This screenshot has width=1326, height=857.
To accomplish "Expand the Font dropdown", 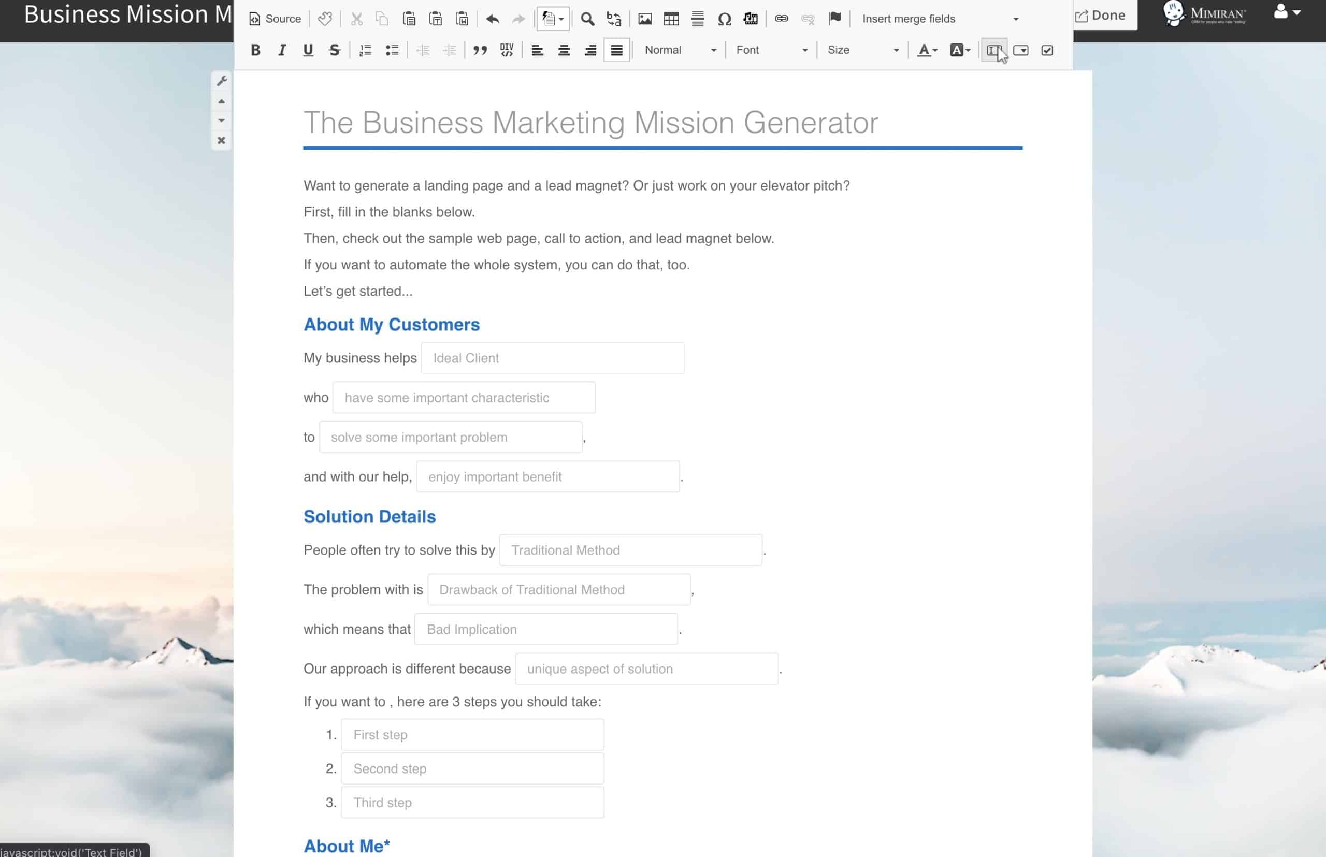I will tap(771, 50).
